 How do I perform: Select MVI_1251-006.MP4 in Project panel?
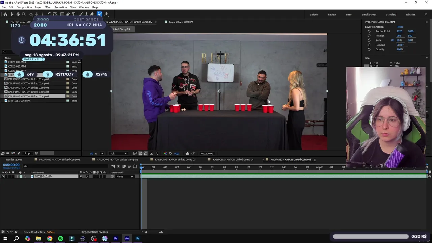(x=19, y=101)
